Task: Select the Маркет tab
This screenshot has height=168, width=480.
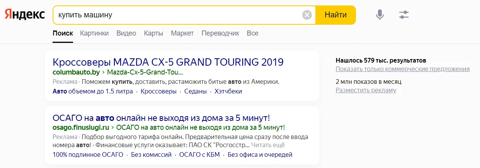Action: tap(182, 33)
